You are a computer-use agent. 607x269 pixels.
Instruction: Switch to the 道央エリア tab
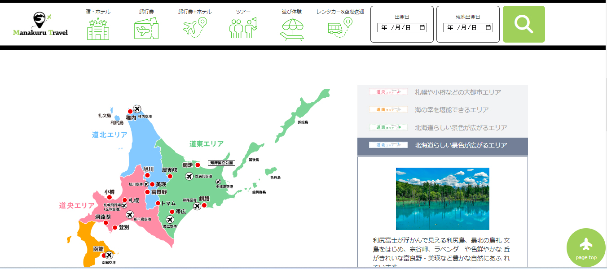tap(442, 92)
